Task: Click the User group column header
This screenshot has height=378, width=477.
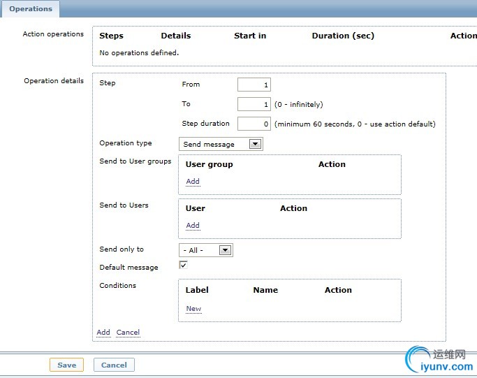Action: (210, 164)
